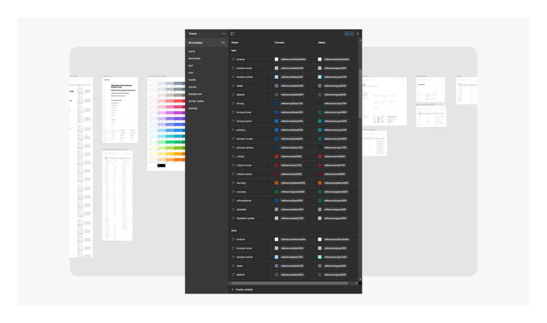
Task: Click the variable type icon next to "primary-hover"
Action: (233, 138)
